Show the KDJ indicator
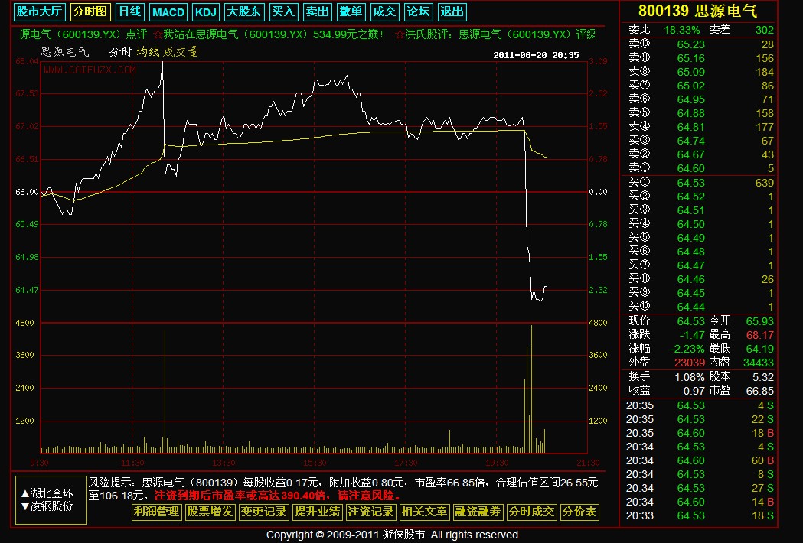Image resolution: width=803 pixels, height=543 pixels. (205, 11)
